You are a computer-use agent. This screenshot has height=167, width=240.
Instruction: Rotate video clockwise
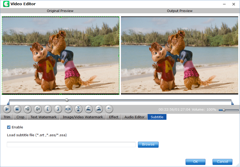click(99, 109)
